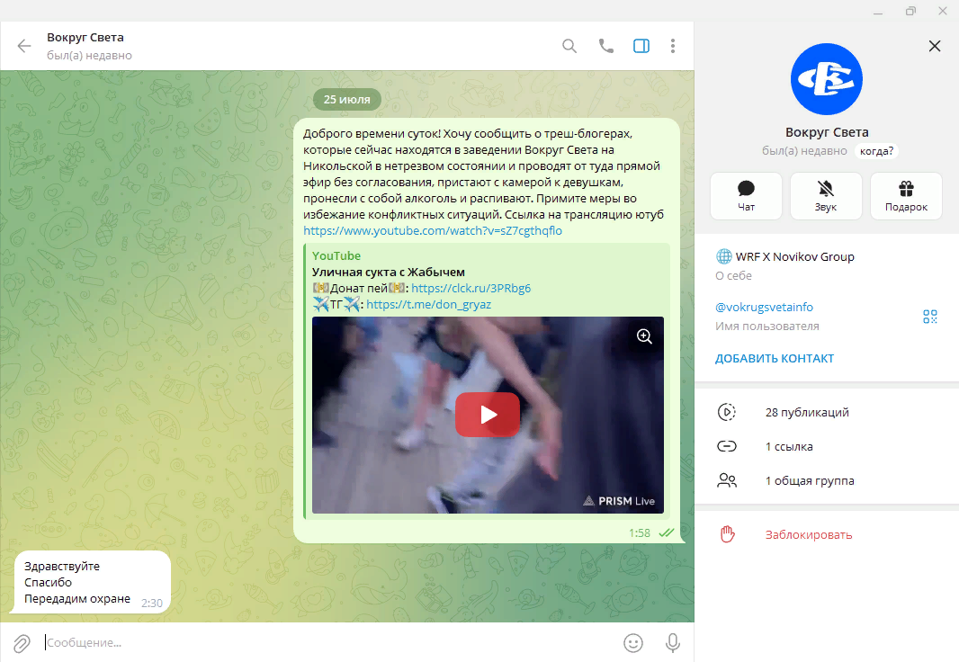The width and height of the screenshot is (959, 662).
Task: Open 1 общая группа list
Action: coord(827,480)
